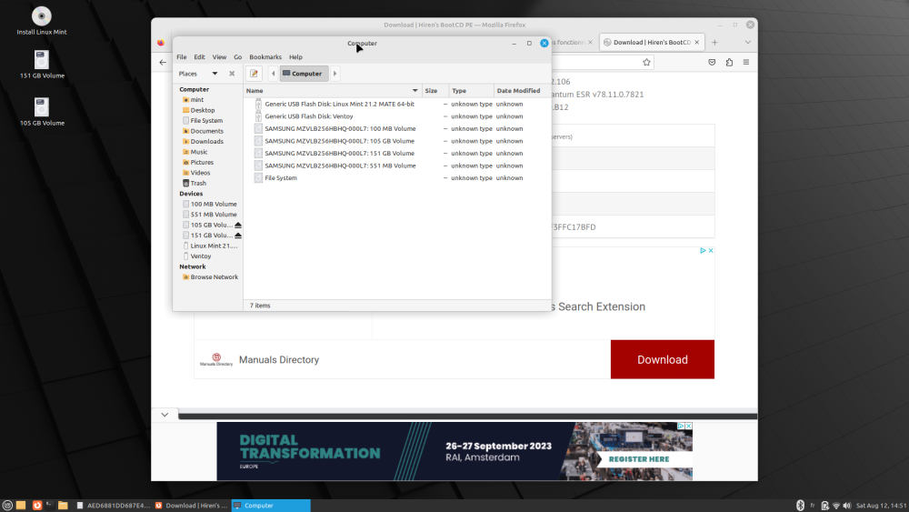This screenshot has height=512, width=909.
Task: Sort the list by the Type column
Action: pyautogui.click(x=471, y=90)
